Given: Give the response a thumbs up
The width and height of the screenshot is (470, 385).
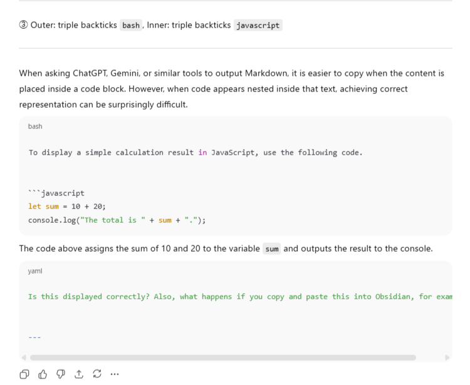Looking at the screenshot, I should 43,374.
